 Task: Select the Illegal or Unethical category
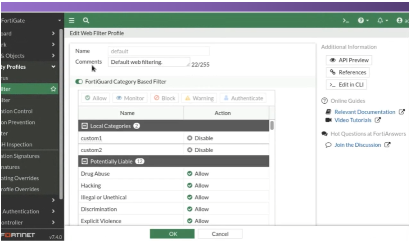coord(104,198)
